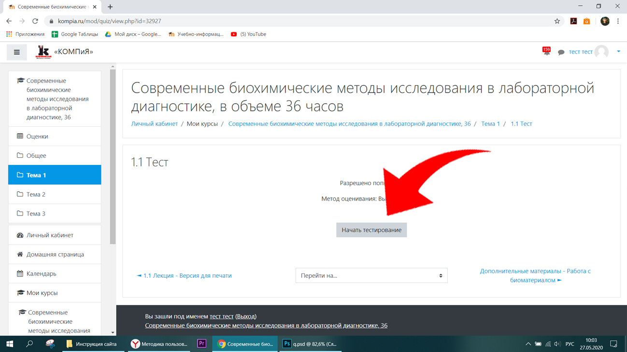Click the notifications bell icon
The height and width of the screenshot is (352, 627).
pos(546,52)
